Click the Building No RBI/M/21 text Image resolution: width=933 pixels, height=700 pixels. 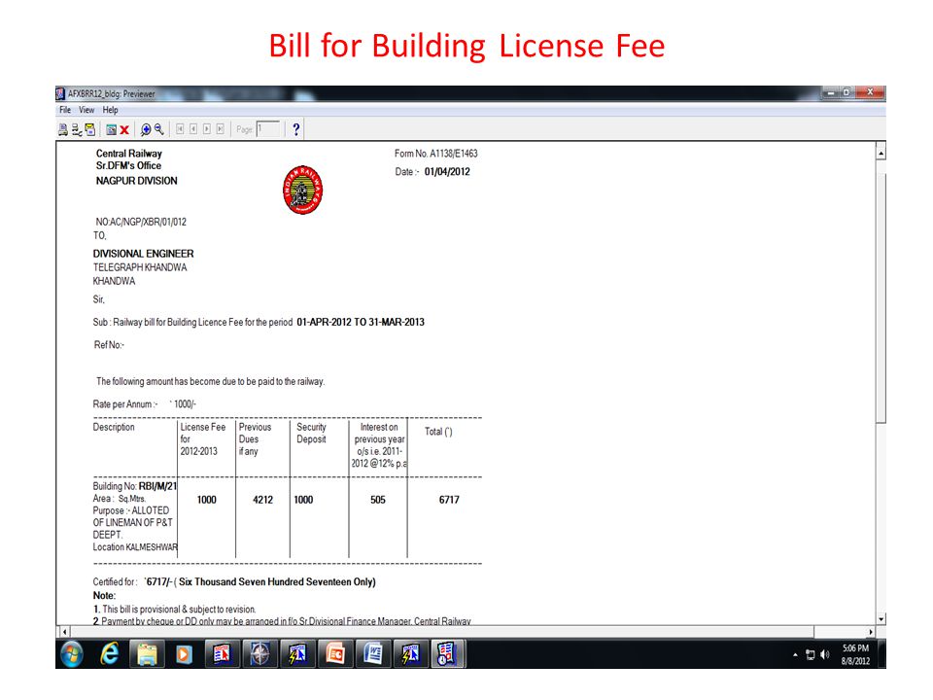tap(135, 486)
